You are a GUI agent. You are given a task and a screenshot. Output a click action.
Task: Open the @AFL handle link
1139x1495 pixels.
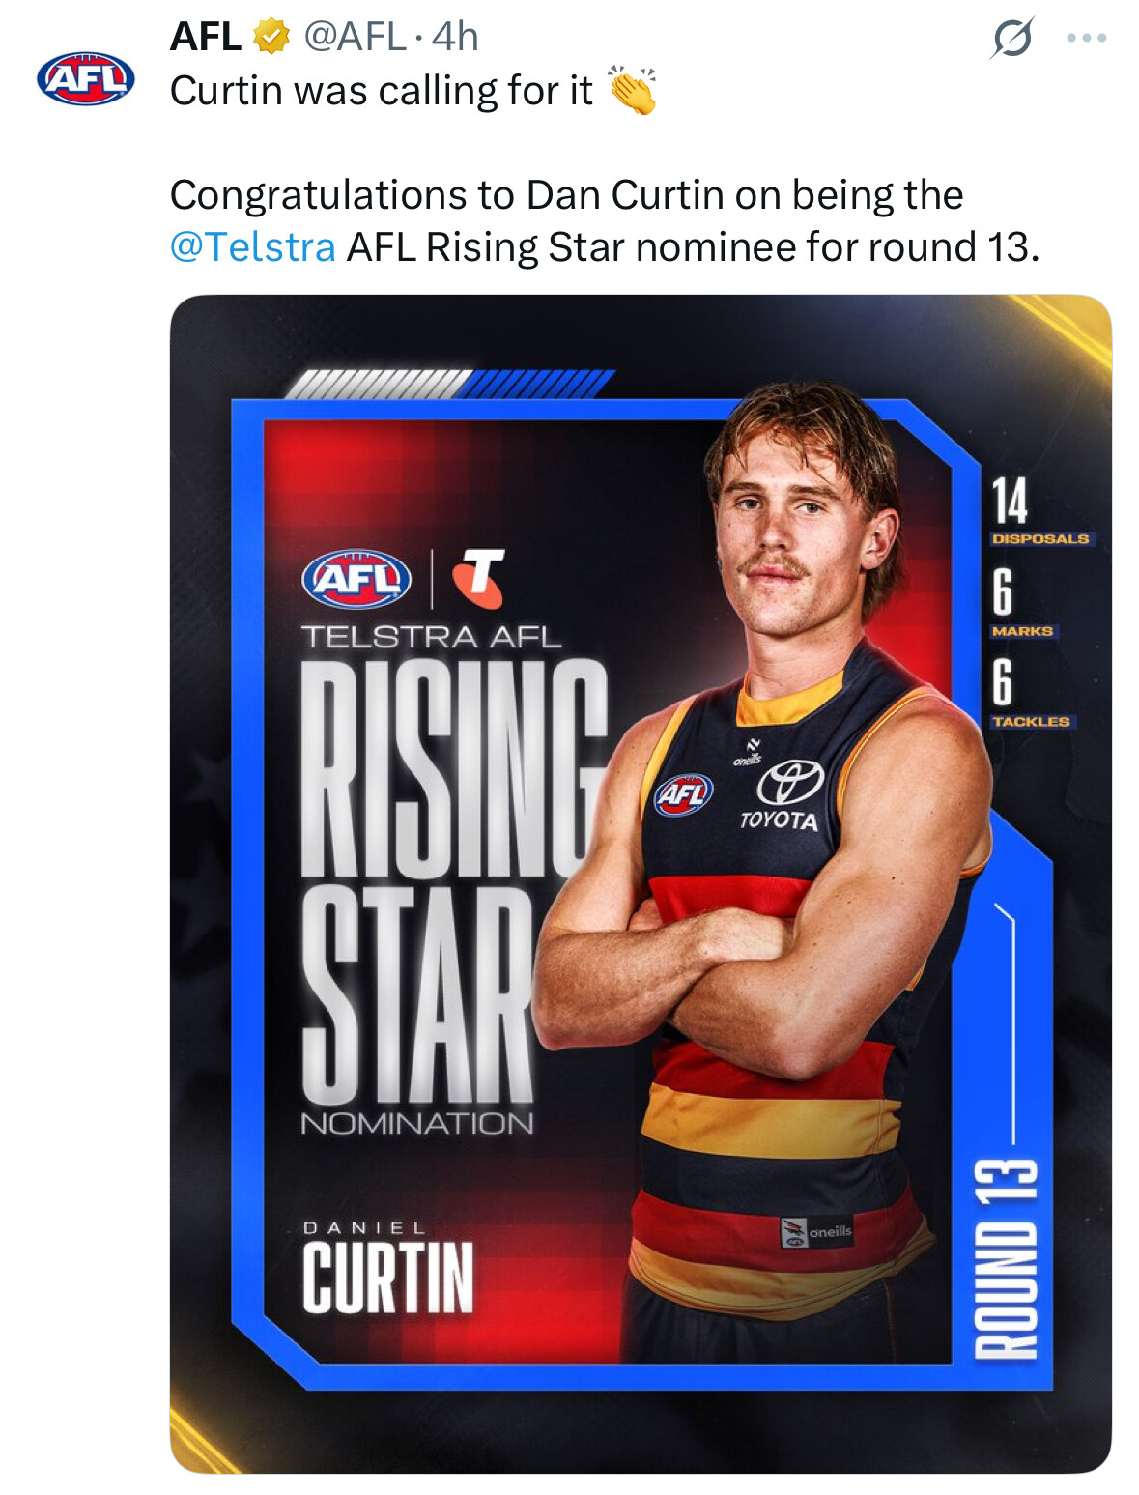(354, 37)
